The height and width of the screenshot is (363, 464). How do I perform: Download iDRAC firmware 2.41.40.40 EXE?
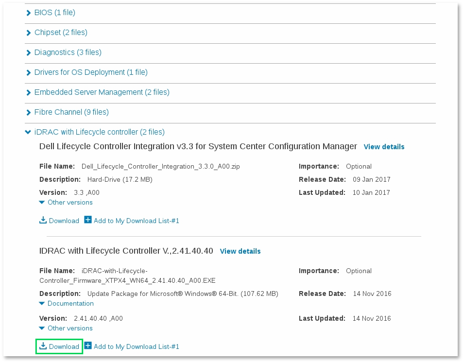64,346
